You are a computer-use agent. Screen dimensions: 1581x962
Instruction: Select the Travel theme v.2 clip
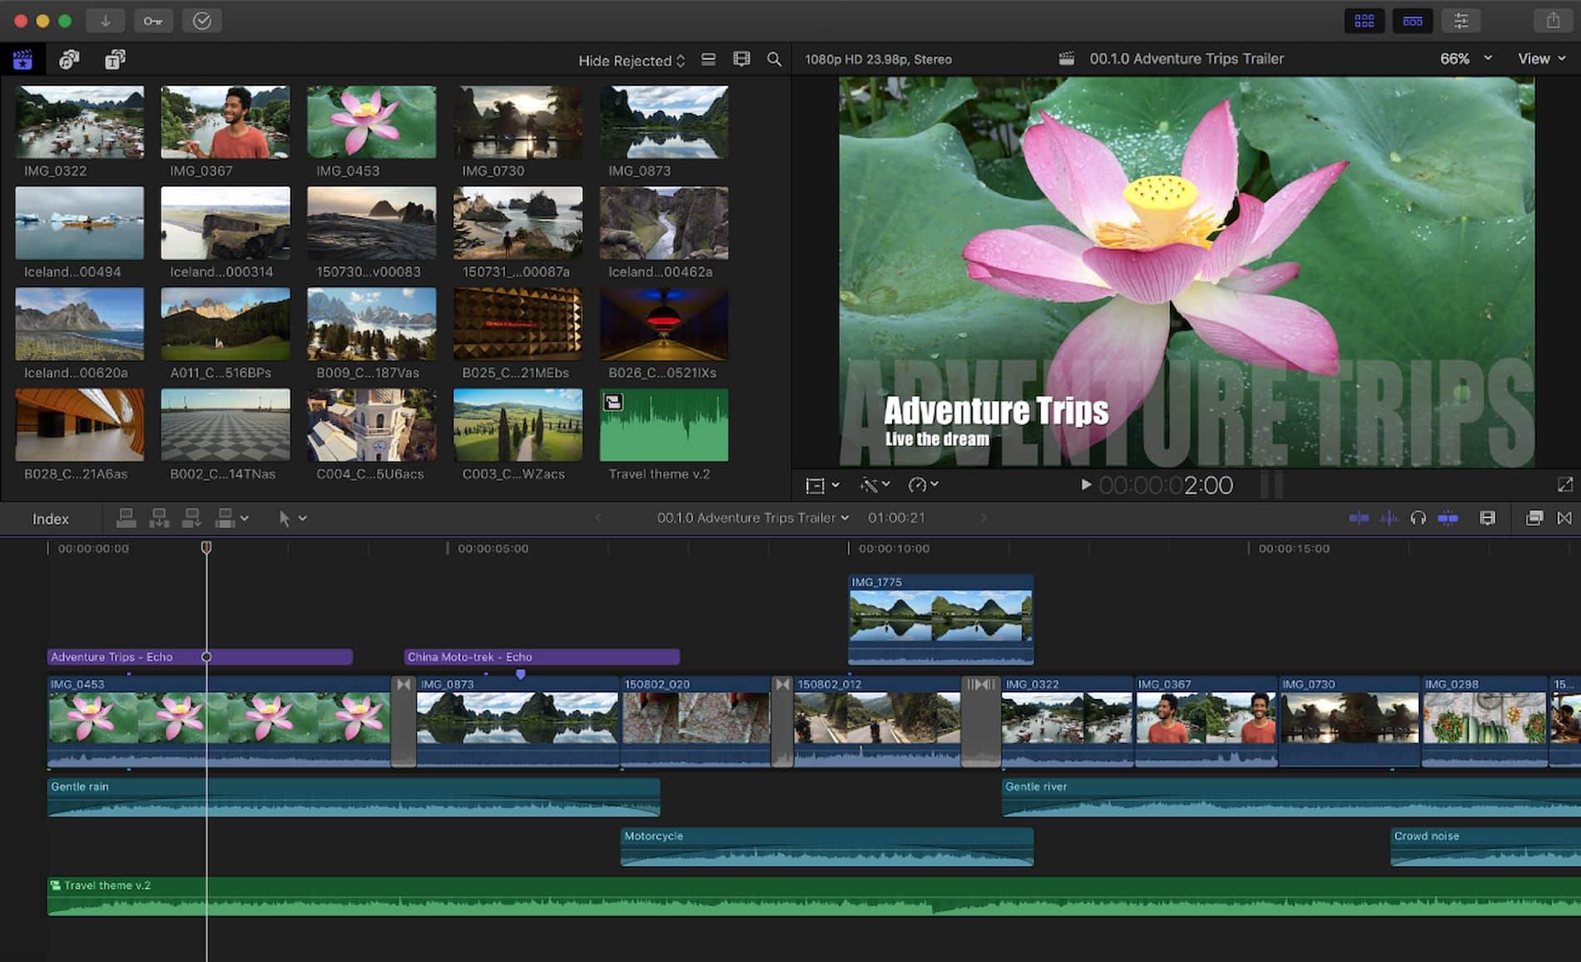[x=664, y=424]
